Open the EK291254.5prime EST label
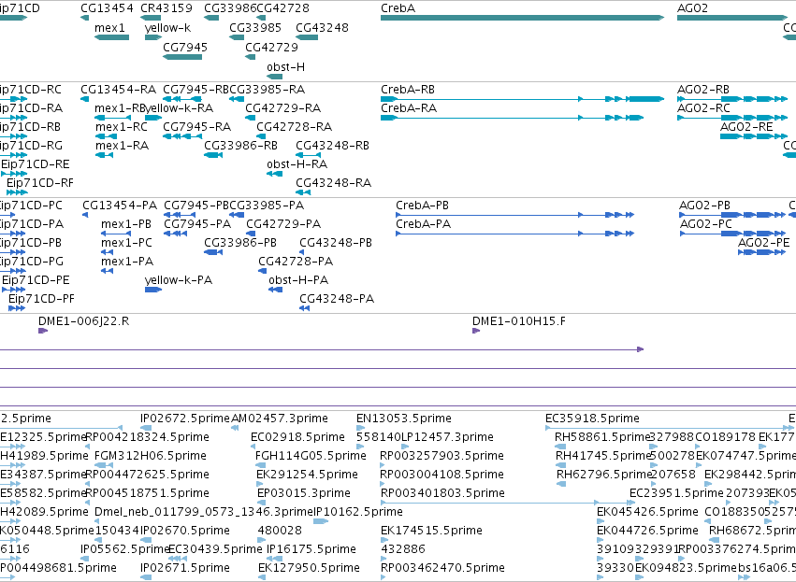The height and width of the screenshot is (582, 796). click(x=307, y=475)
